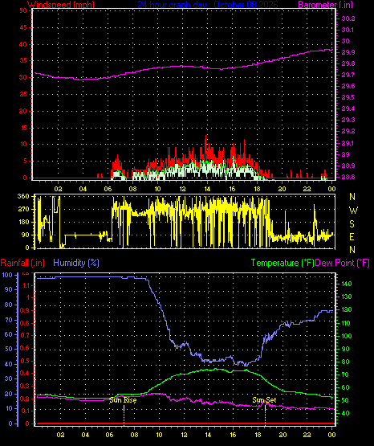The width and height of the screenshot is (374, 446).
Task: Select the 'Dew Point (°F)' legend label
Action: tap(343, 263)
